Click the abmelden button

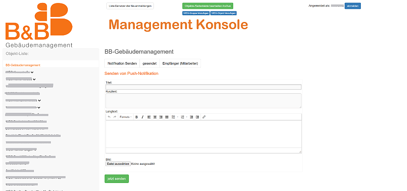point(352,6)
